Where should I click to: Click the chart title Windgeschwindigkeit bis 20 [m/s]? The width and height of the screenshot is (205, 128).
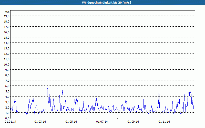coord(106,3)
